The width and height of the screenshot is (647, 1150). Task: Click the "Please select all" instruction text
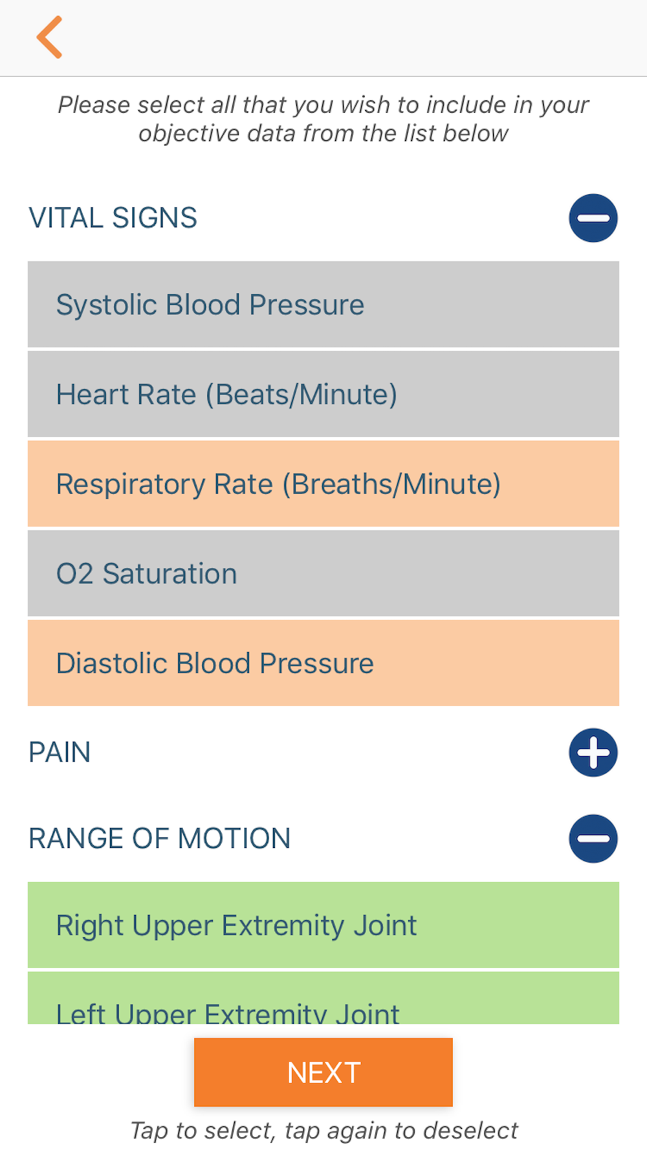[323, 119]
